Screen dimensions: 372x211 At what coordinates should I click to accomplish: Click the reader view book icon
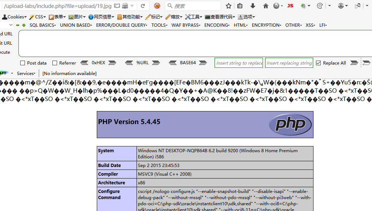[117, 6]
